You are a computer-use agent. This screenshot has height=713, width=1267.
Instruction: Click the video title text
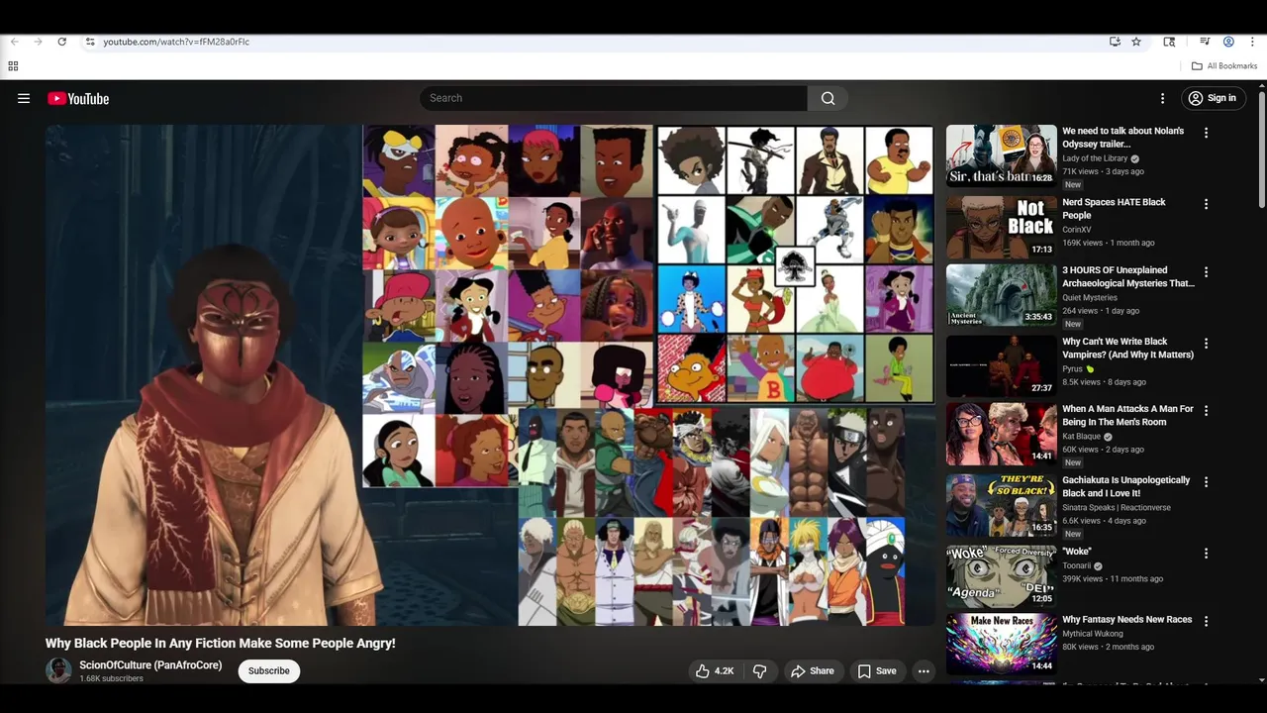[220, 643]
